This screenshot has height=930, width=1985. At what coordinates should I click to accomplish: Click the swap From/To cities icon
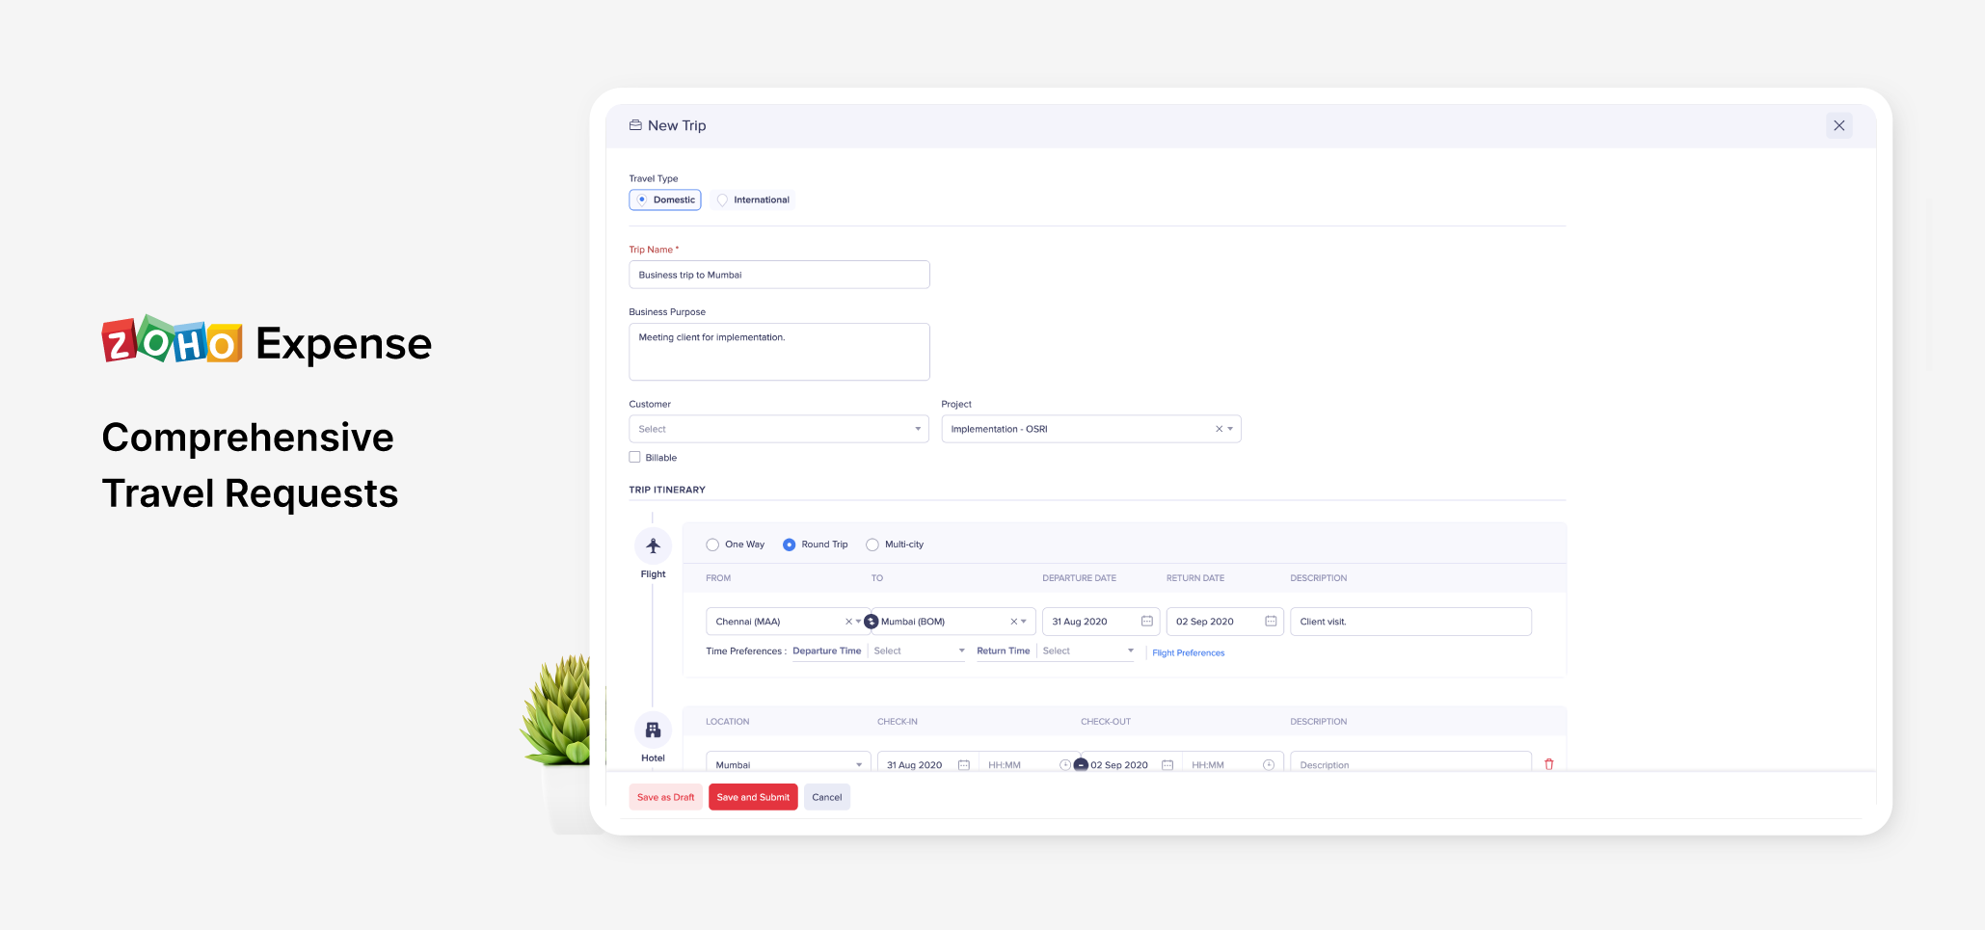pyautogui.click(x=871, y=621)
